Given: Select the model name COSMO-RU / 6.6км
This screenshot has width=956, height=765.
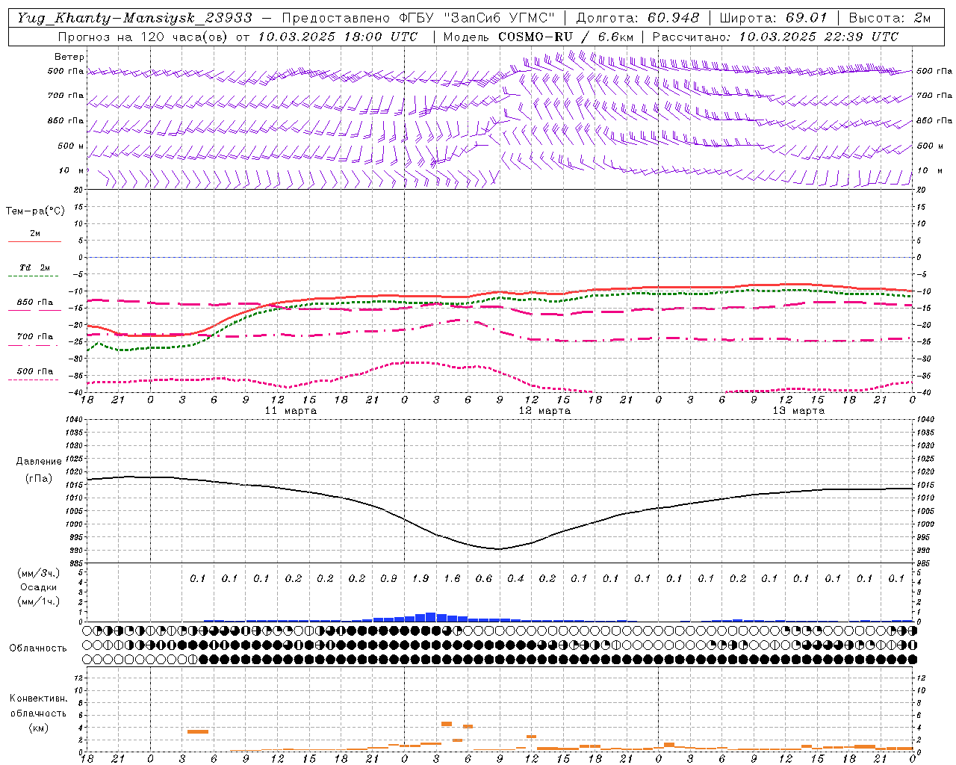Looking at the screenshot, I should point(565,37).
